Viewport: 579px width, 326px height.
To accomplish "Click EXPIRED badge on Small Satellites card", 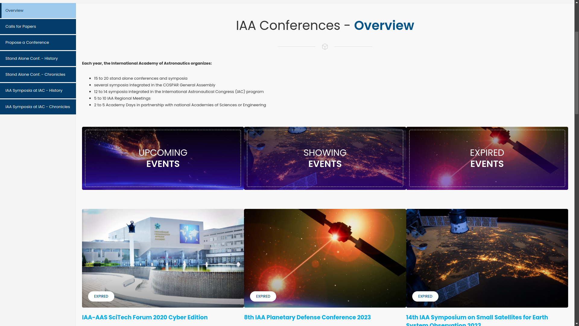I will [x=425, y=296].
